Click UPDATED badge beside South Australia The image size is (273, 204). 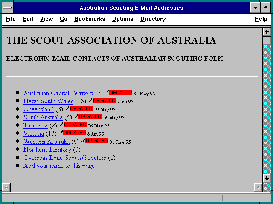(x=90, y=116)
